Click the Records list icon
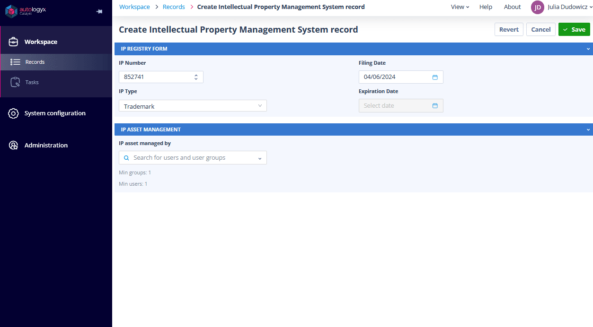This screenshot has height=327, width=593. coord(15,62)
